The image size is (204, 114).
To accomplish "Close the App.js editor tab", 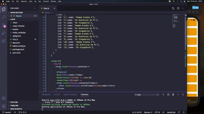I will pyautogui.click(x=55, y=8).
